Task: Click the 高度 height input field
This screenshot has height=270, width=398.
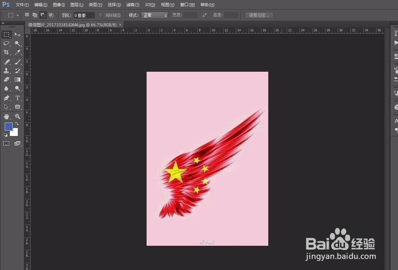Action: pyautogui.click(x=231, y=15)
